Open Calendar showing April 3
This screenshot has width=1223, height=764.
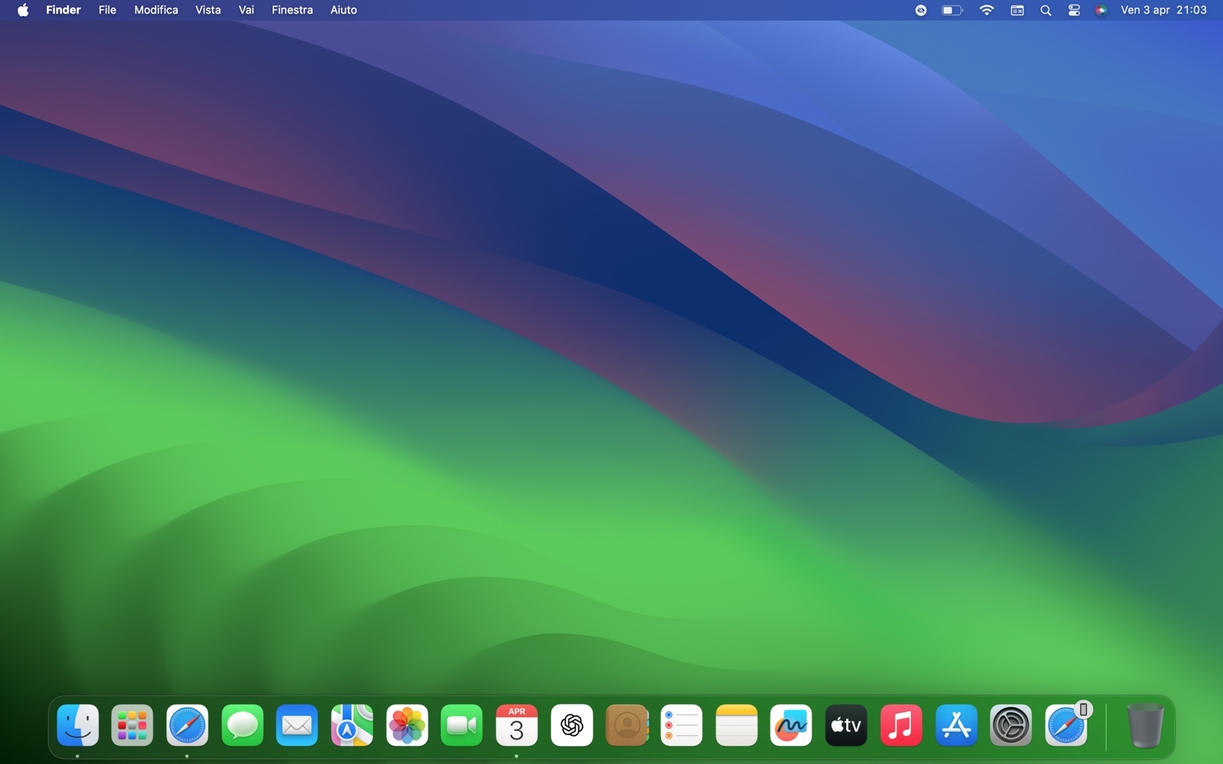516,725
